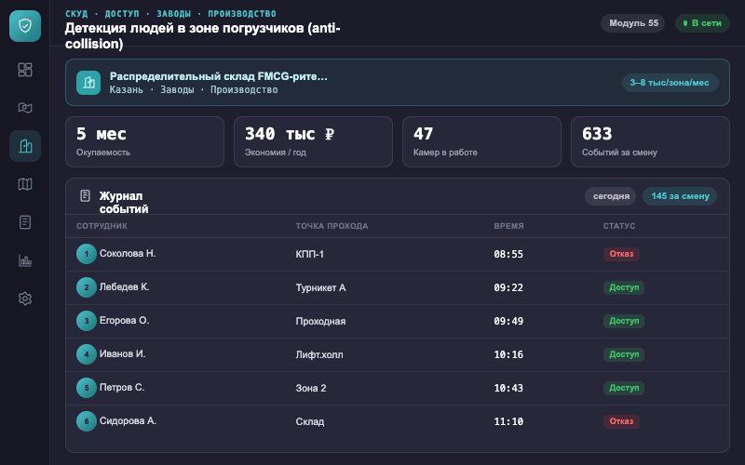The height and width of the screenshot is (465, 745).
Task: Click the Доступ status for Иванов И.
Action: (624, 354)
